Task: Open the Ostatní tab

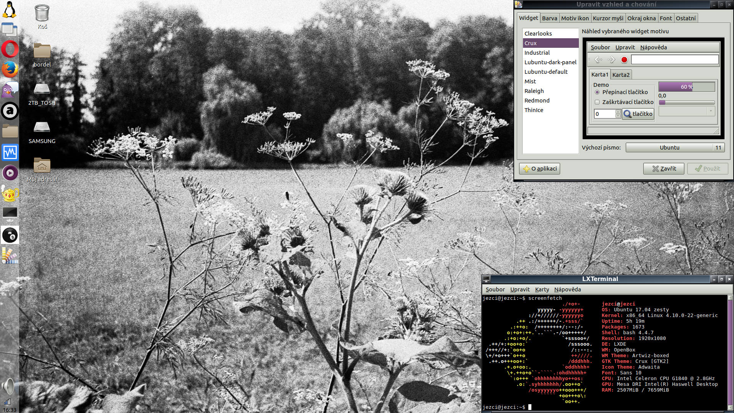Action: (x=686, y=18)
